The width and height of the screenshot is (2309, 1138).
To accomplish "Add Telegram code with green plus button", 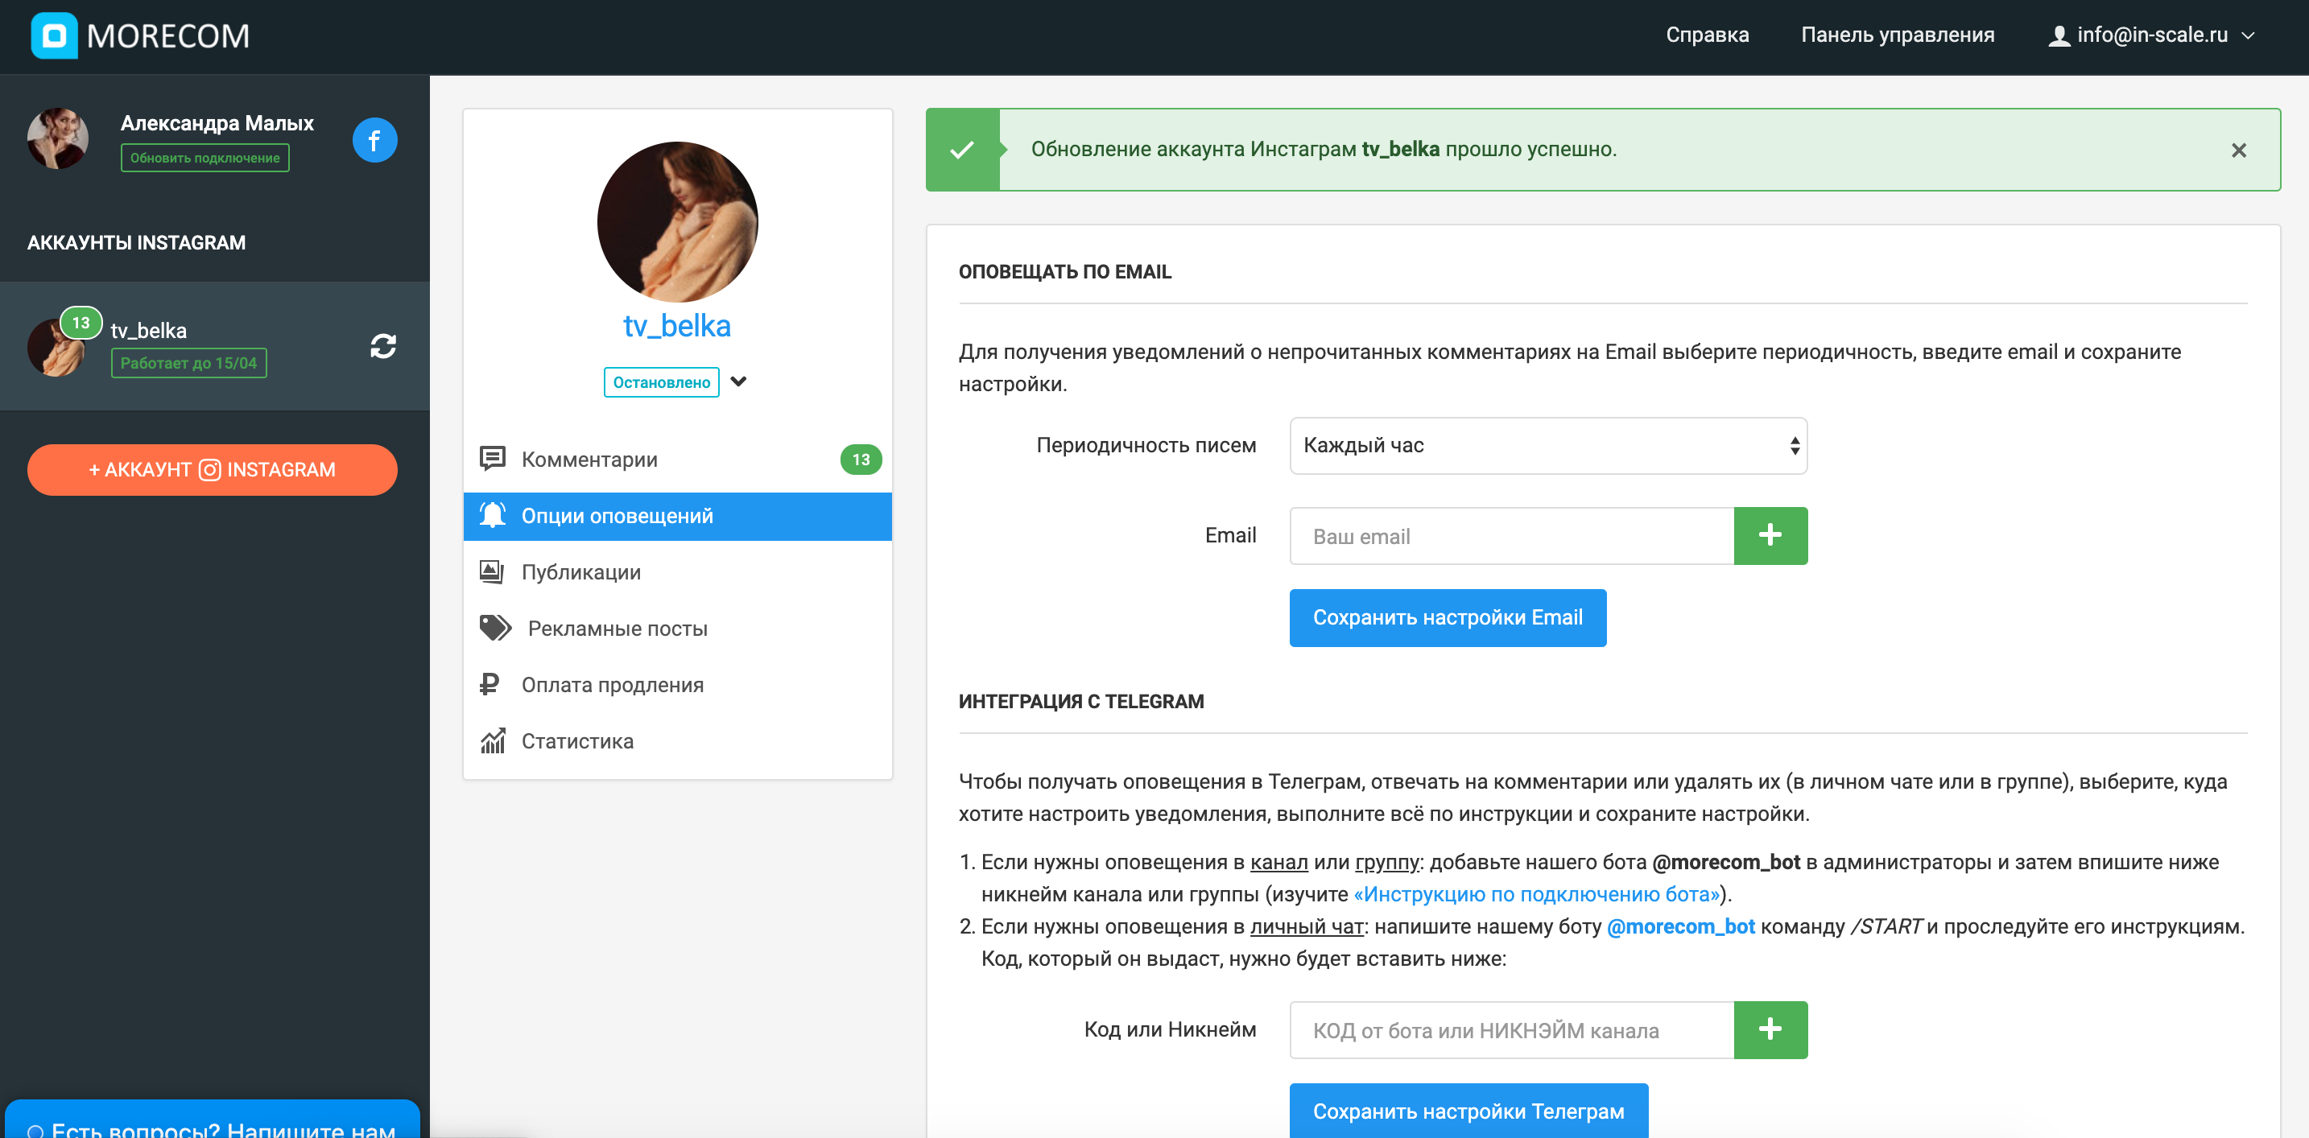I will [1770, 1029].
